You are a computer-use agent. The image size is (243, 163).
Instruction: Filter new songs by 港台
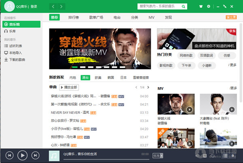[x=85, y=77]
